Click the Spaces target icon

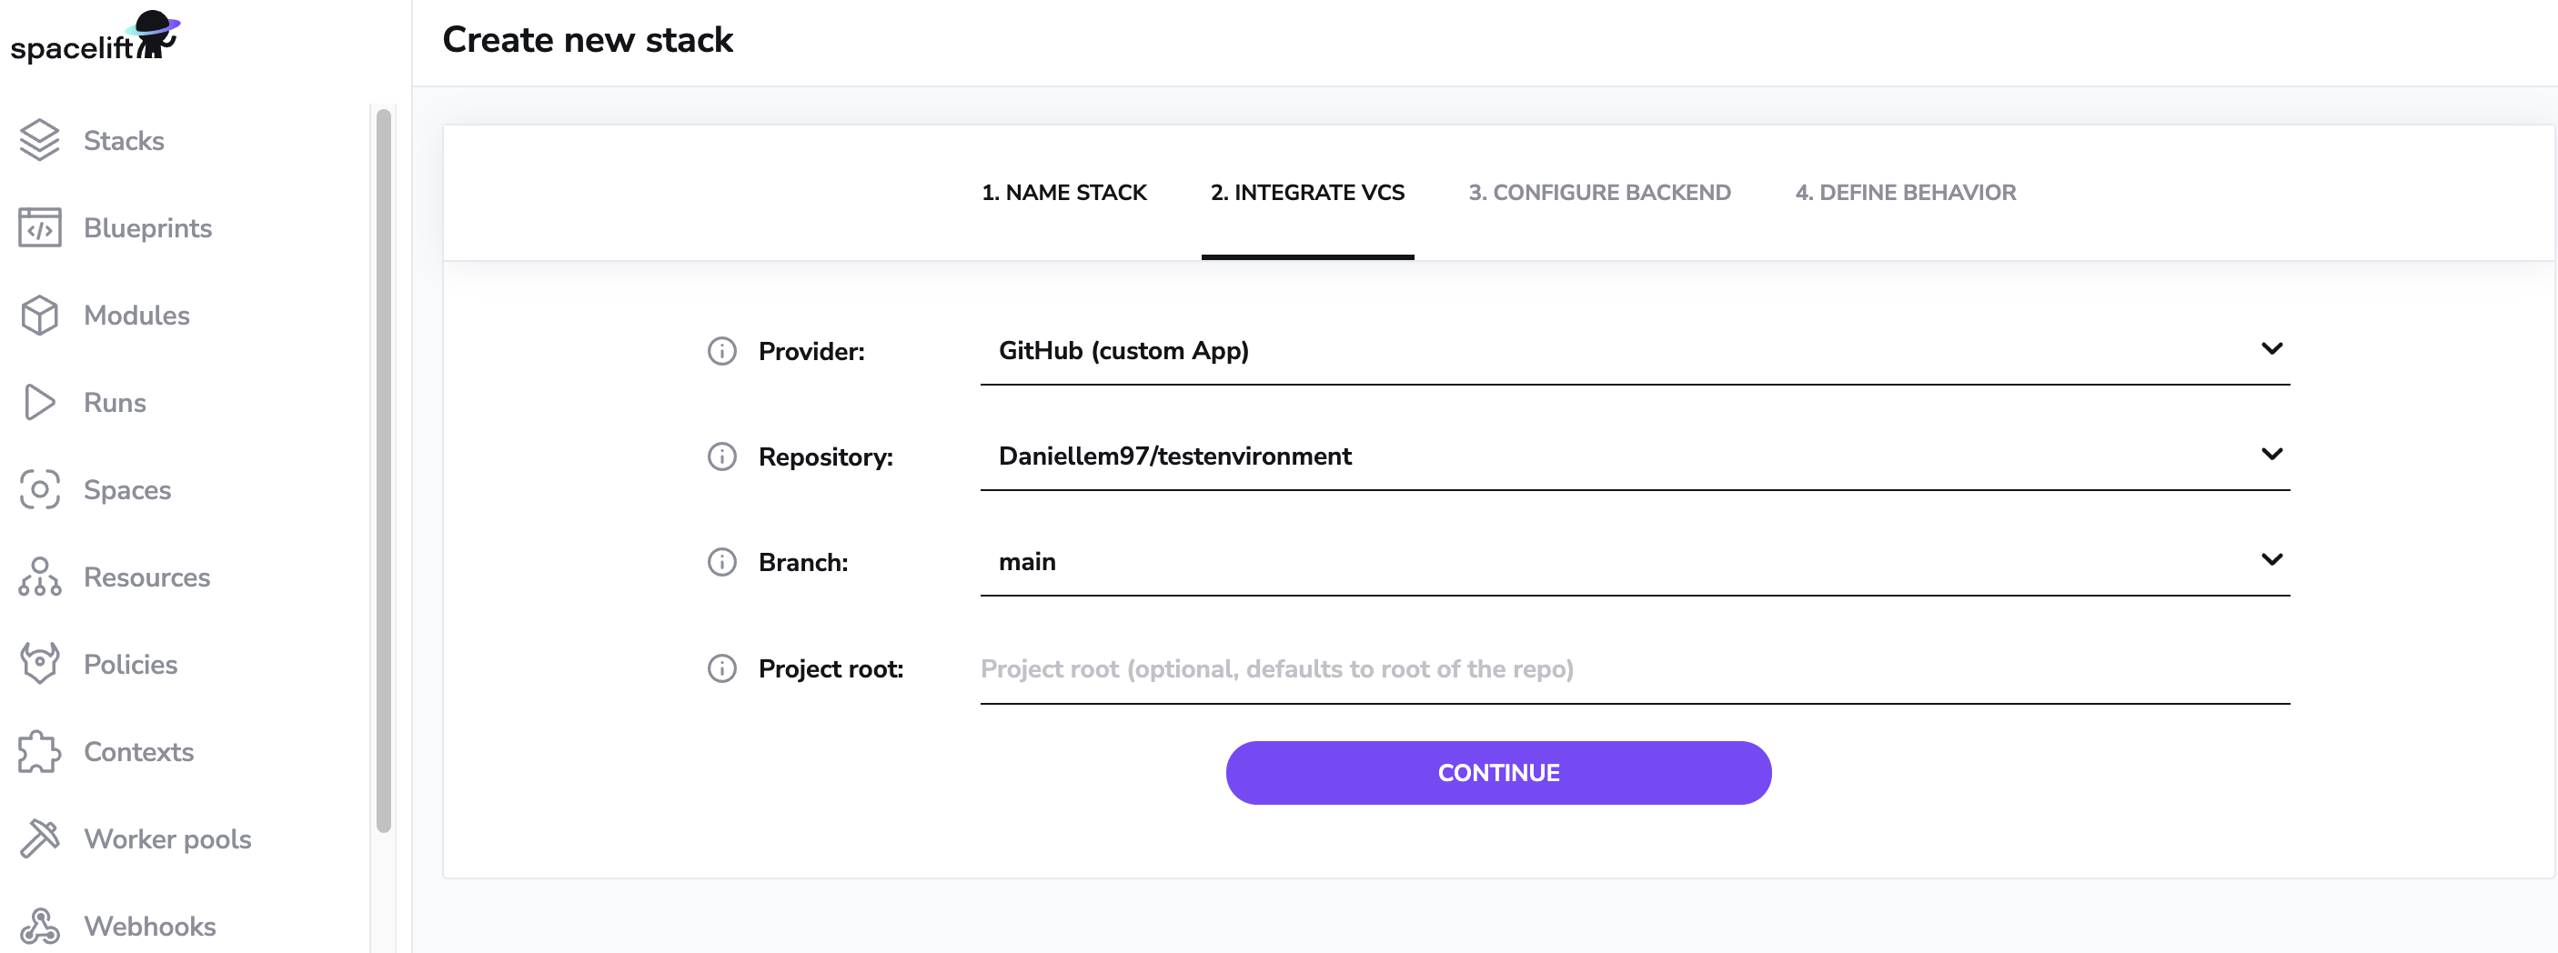40,489
